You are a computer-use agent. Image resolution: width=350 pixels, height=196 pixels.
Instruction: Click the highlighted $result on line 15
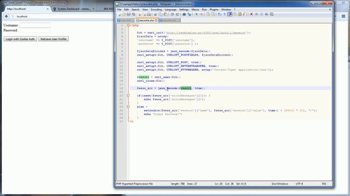pos(143,77)
